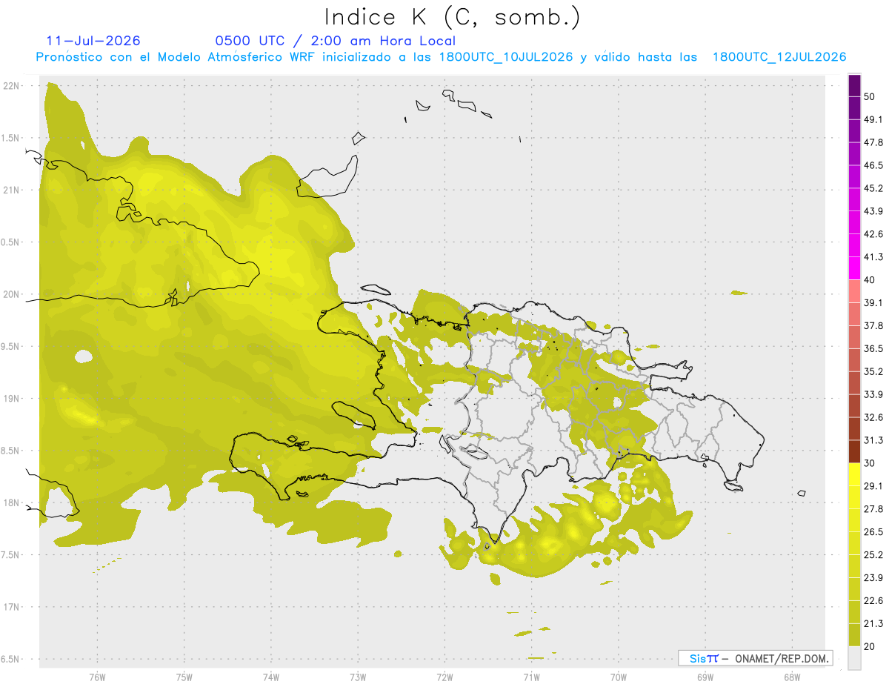Click colorbar label '43.9'
Viewport: 889px width, 687px height.
[873, 211]
